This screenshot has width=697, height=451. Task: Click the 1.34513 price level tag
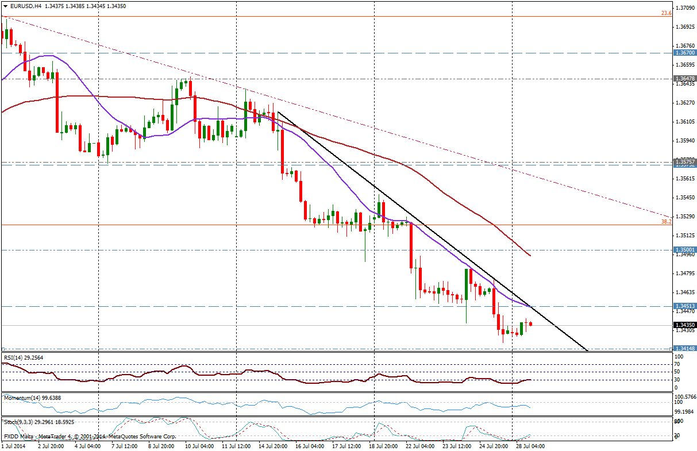click(x=686, y=306)
